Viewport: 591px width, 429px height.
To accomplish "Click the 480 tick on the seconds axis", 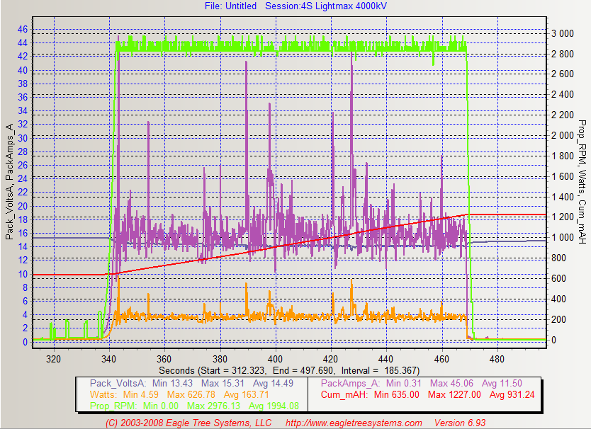I will coord(497,358).
